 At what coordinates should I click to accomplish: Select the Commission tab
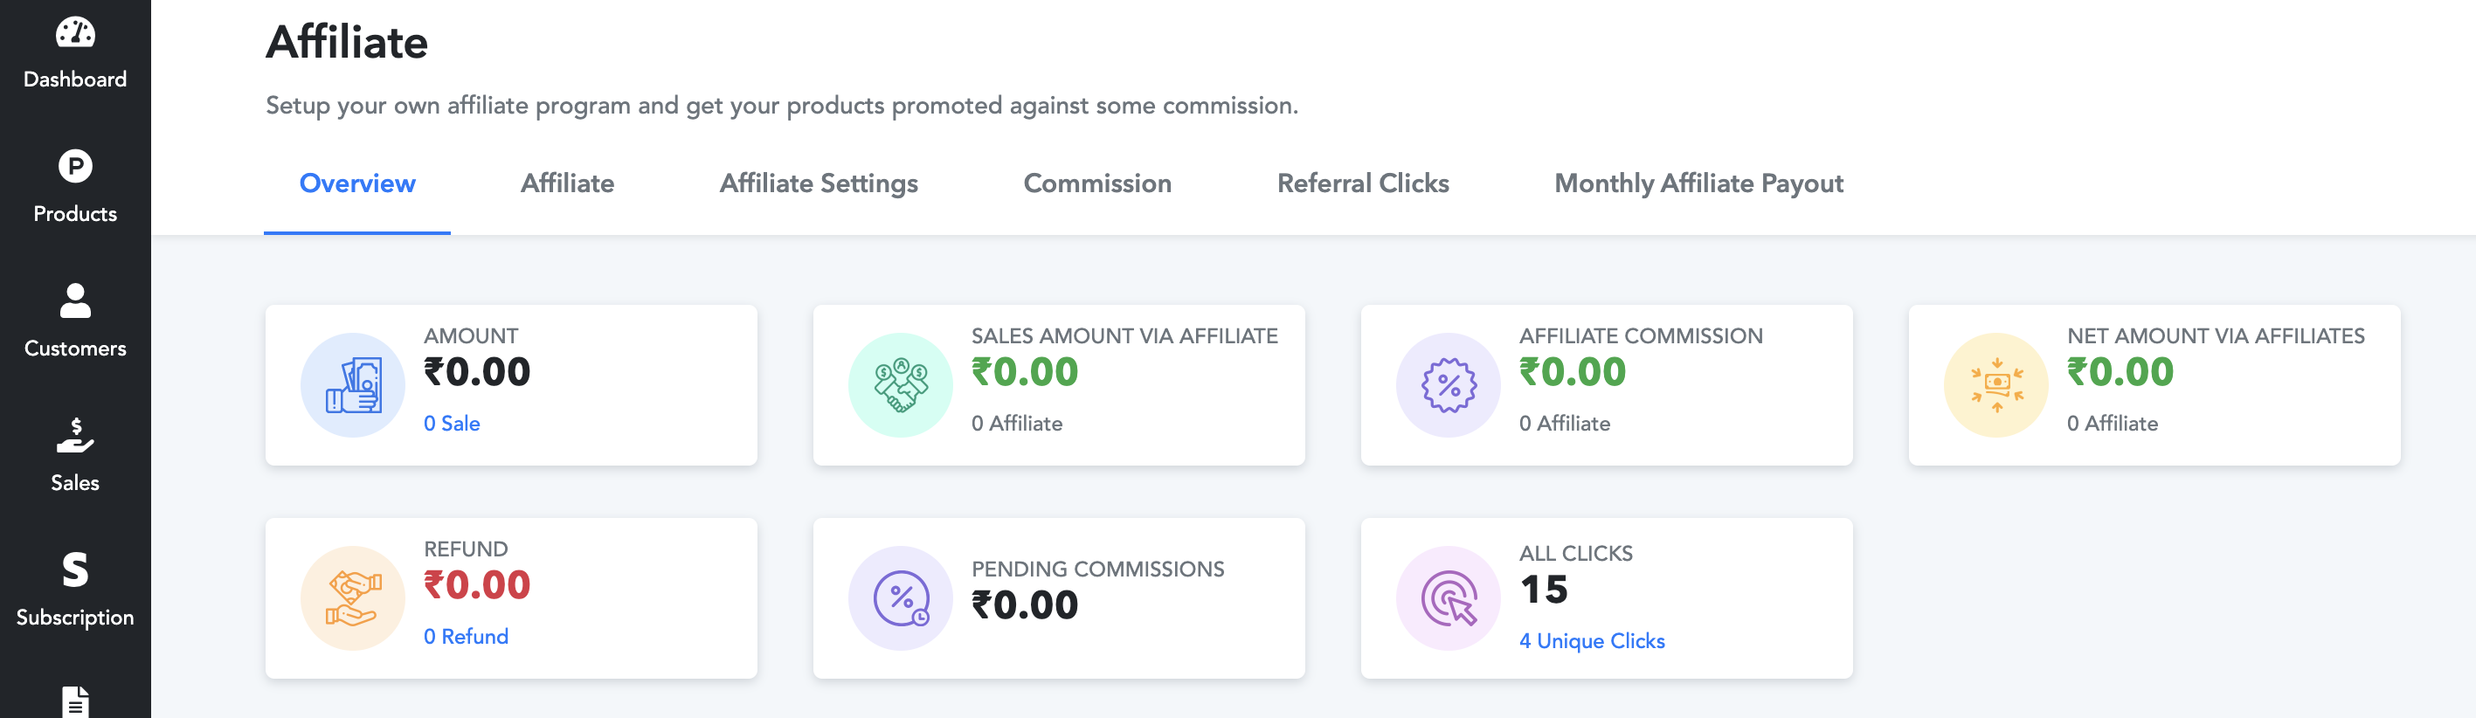pyautogui.click(x=1097, y=183)
